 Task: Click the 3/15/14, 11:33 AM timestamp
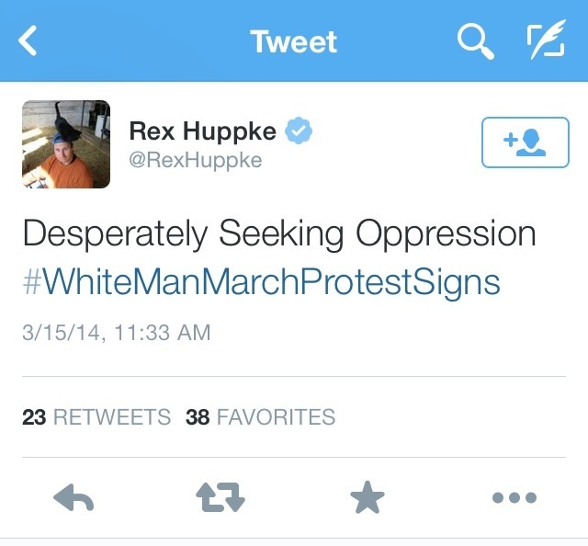[116, 332]
